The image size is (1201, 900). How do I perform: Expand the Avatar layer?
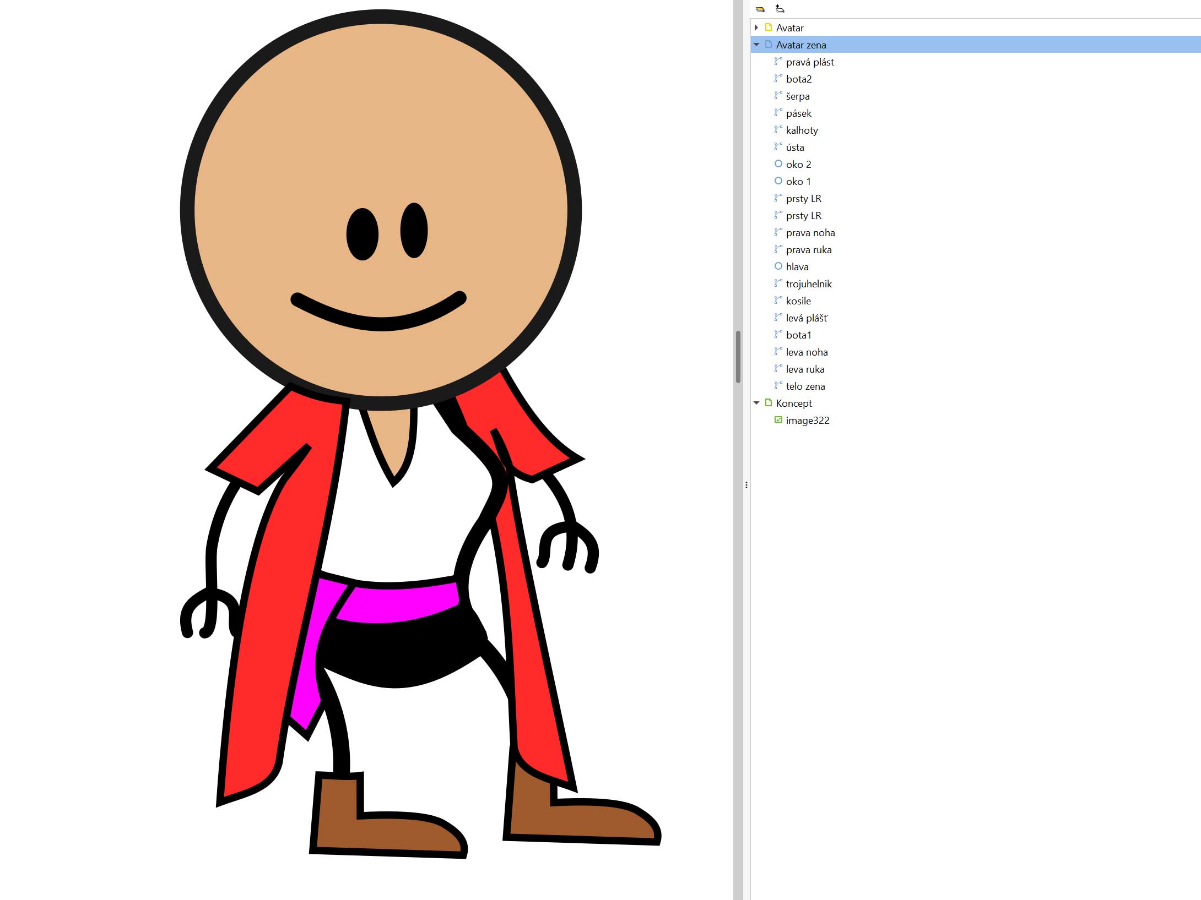[x=756, y=28]
